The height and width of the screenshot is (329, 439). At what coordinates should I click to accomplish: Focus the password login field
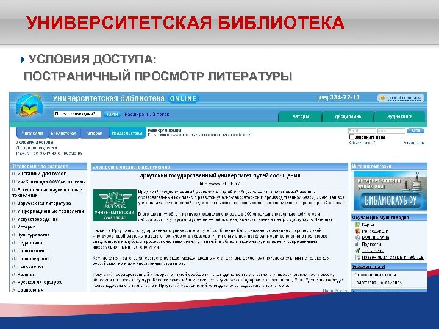391,131
